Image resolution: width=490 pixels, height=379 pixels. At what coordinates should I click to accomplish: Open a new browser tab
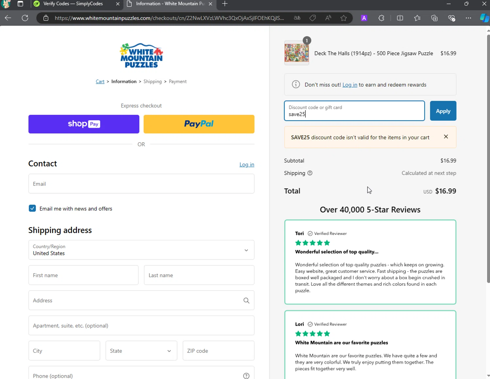pyautogui.click(x=225, y=4)
